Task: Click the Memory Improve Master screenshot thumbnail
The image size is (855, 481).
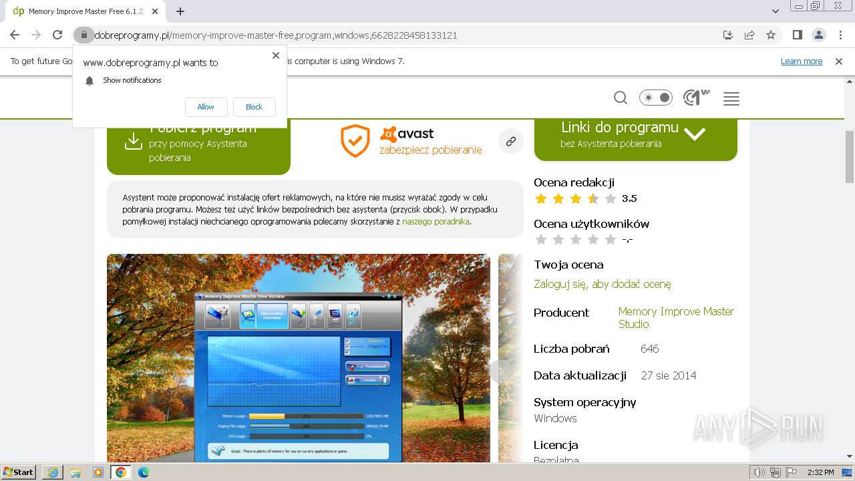Action: coord(299,358)
